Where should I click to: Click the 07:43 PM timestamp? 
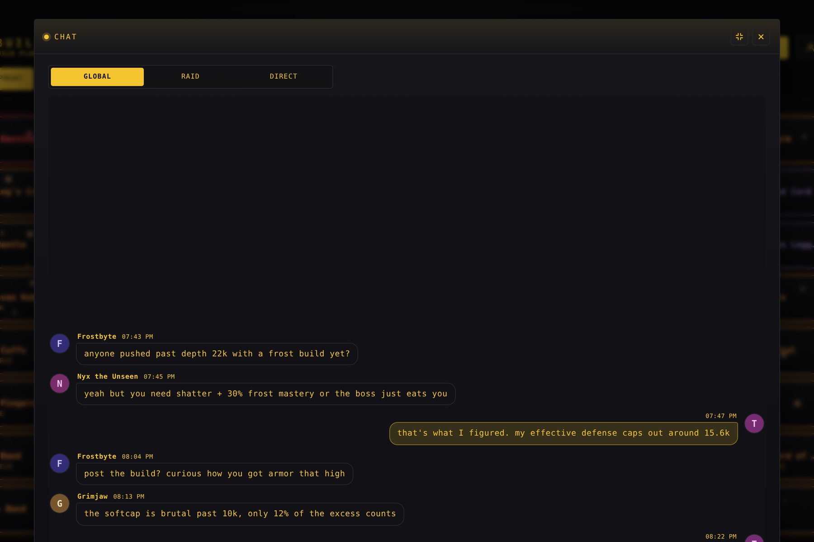pos(137,337)
